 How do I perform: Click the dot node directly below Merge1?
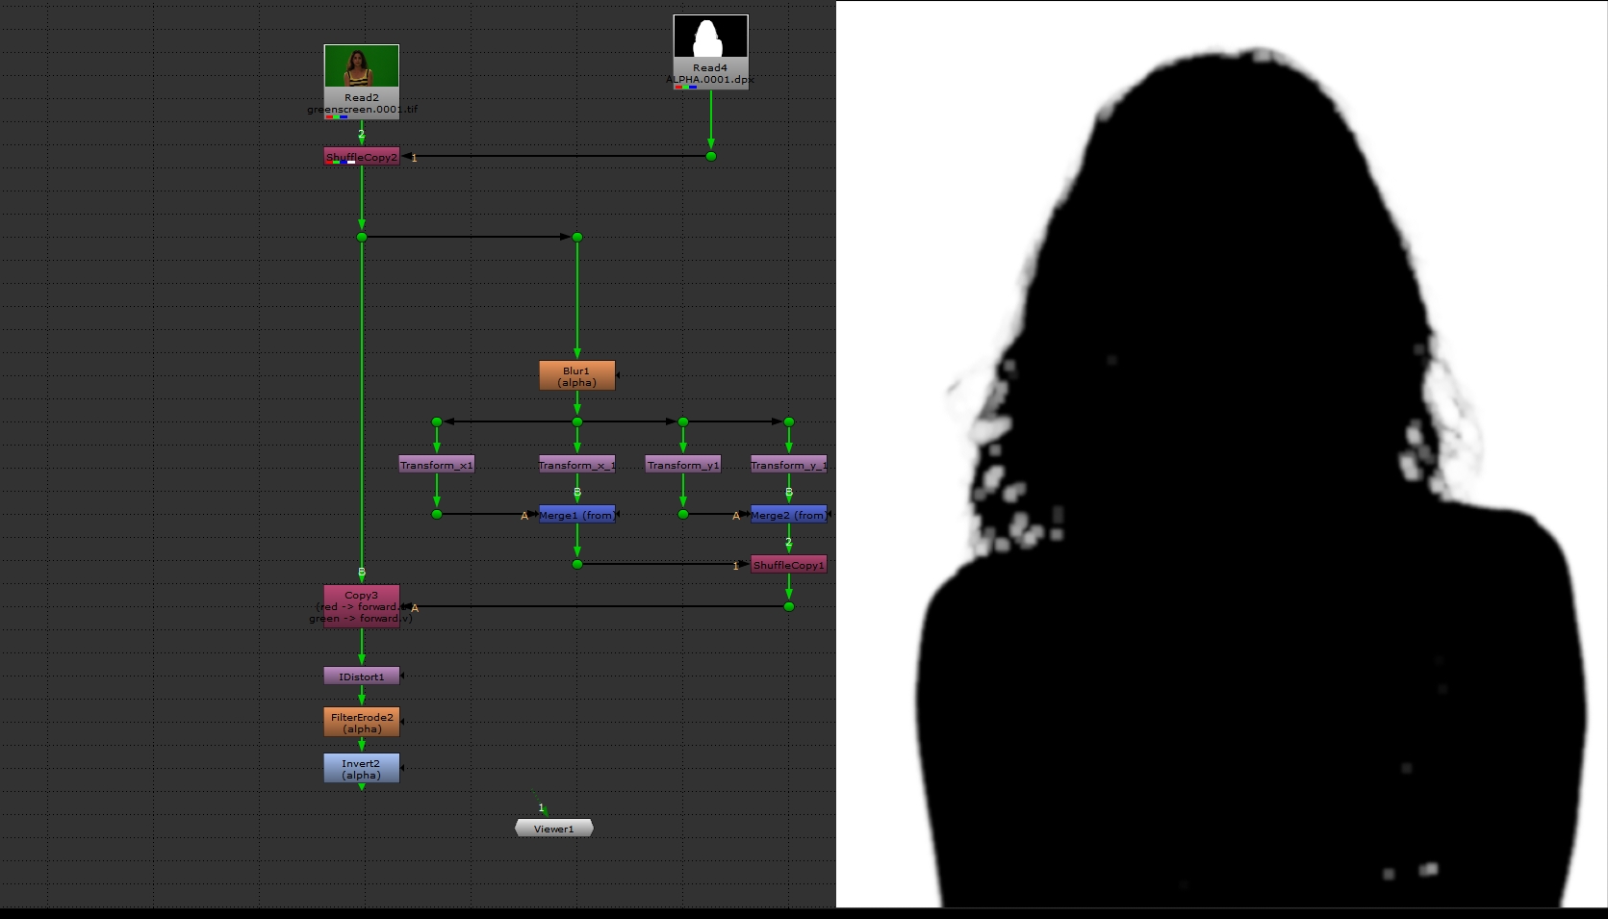tap(577, 564)
